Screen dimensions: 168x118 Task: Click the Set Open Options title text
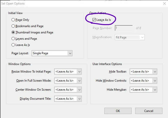click(x=13, y=4)
